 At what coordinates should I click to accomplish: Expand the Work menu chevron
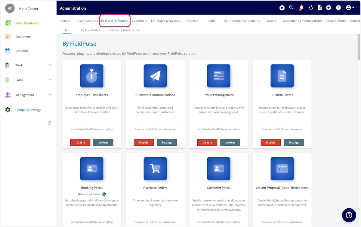pos(50,65)
